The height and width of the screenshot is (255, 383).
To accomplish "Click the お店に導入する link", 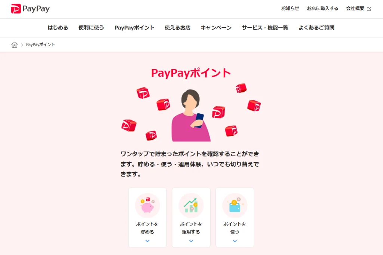I will coord(323,9).
